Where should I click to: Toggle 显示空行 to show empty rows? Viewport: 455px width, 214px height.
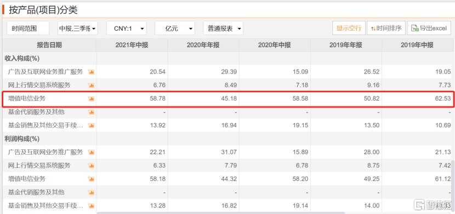349,28
